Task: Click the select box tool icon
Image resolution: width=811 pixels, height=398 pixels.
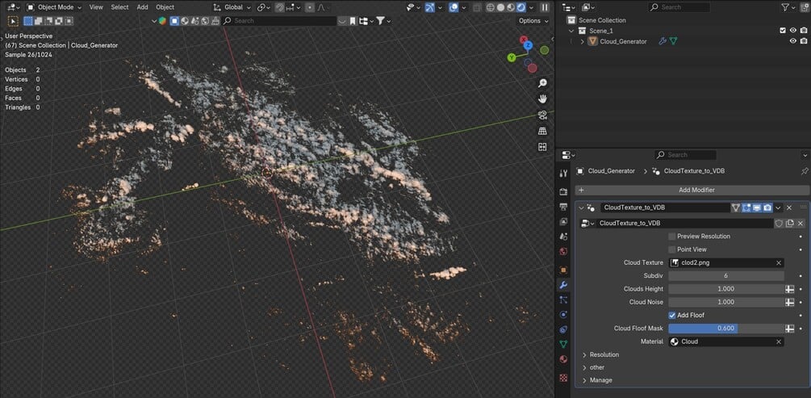Action: [14, 21]
